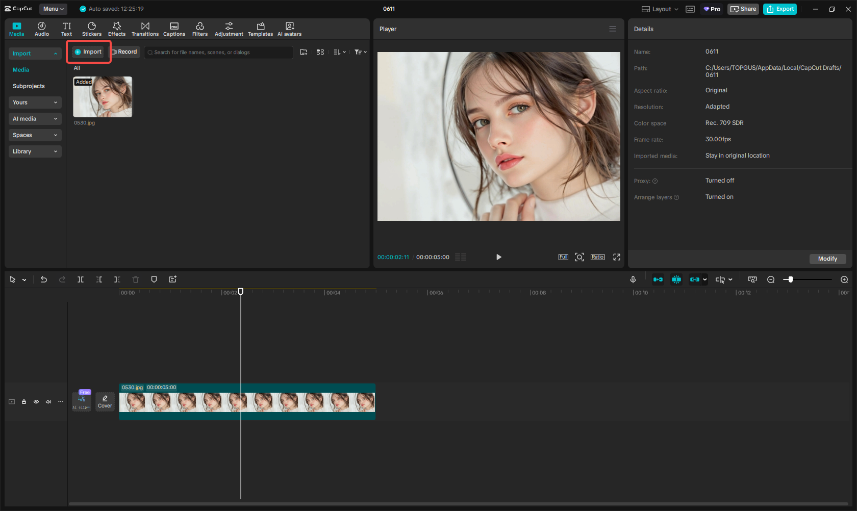
Task: Click the timeline zoom slider handle
Action: click(x=790, y=279)
